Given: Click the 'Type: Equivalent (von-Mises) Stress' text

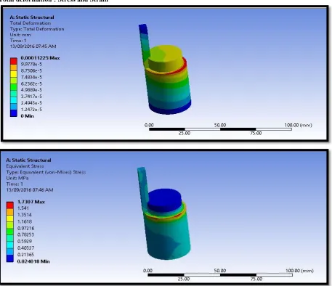Looking at the screenshot, I should click(x=46, y=172).
